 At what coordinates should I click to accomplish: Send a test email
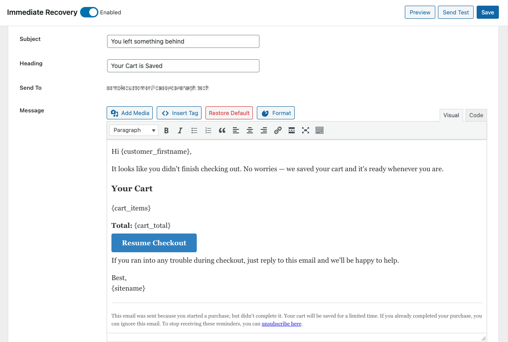[455, 12]
